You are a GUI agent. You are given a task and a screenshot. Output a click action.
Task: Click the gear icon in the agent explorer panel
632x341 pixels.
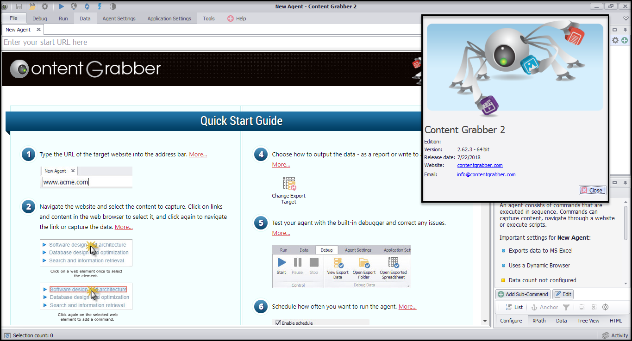pos(615,40)
